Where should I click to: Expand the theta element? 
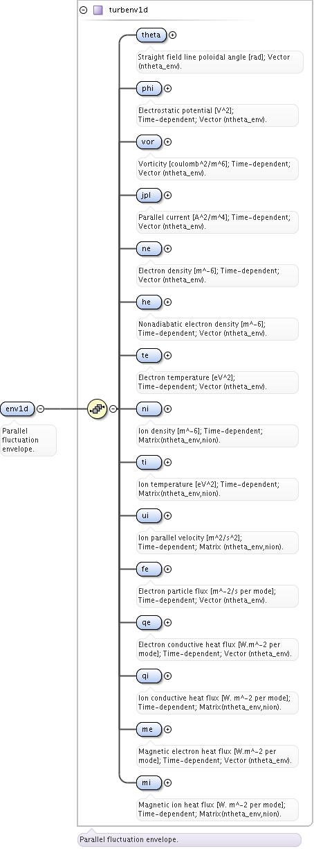click(x=173, y=35)
